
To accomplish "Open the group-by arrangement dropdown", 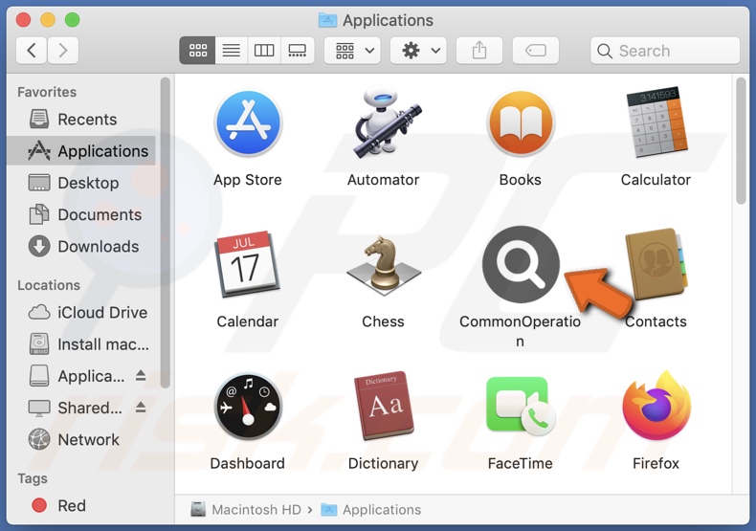I will click(x=352, y=50).
